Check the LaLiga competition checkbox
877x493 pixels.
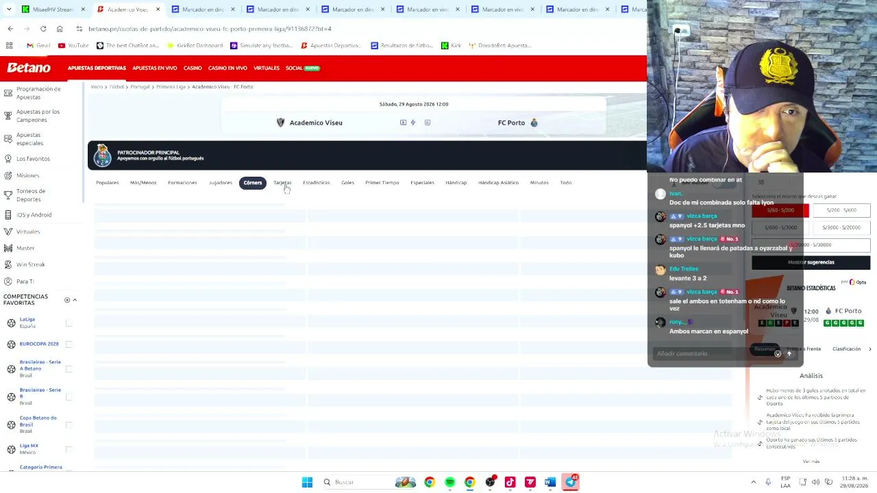pyautogui.click(x=69, y=323)
